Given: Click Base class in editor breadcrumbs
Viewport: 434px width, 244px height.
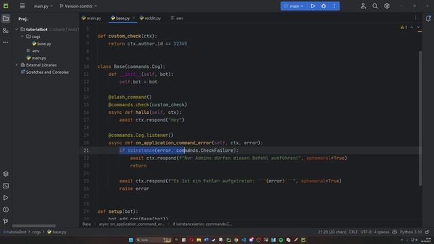Looking at the screenshot, I should (x=87, y=224).
